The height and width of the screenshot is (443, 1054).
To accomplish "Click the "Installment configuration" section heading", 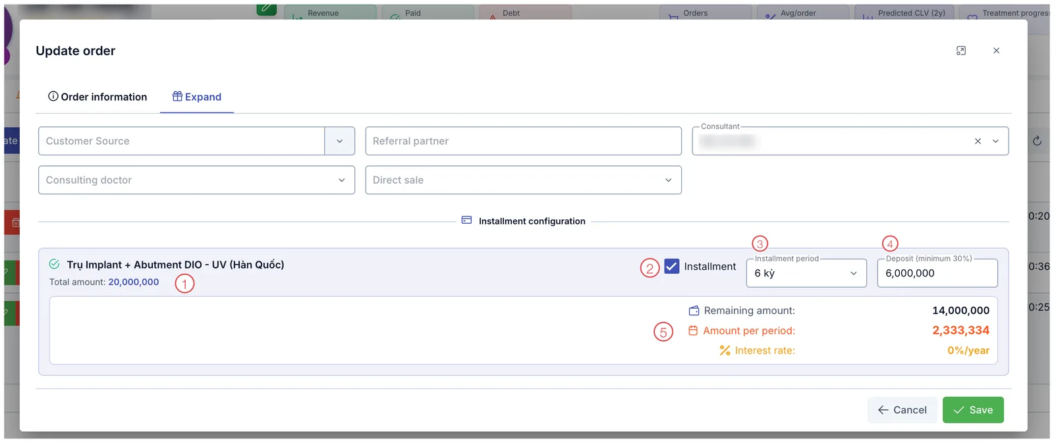I will (x=532, y=221).
